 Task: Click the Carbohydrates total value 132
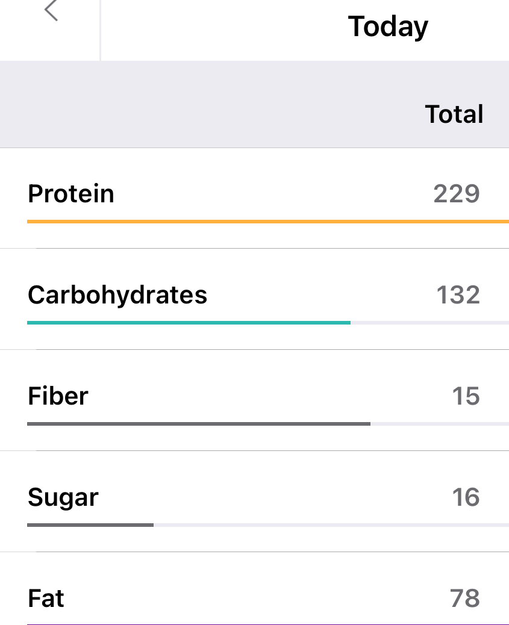[x=458, y=295]
